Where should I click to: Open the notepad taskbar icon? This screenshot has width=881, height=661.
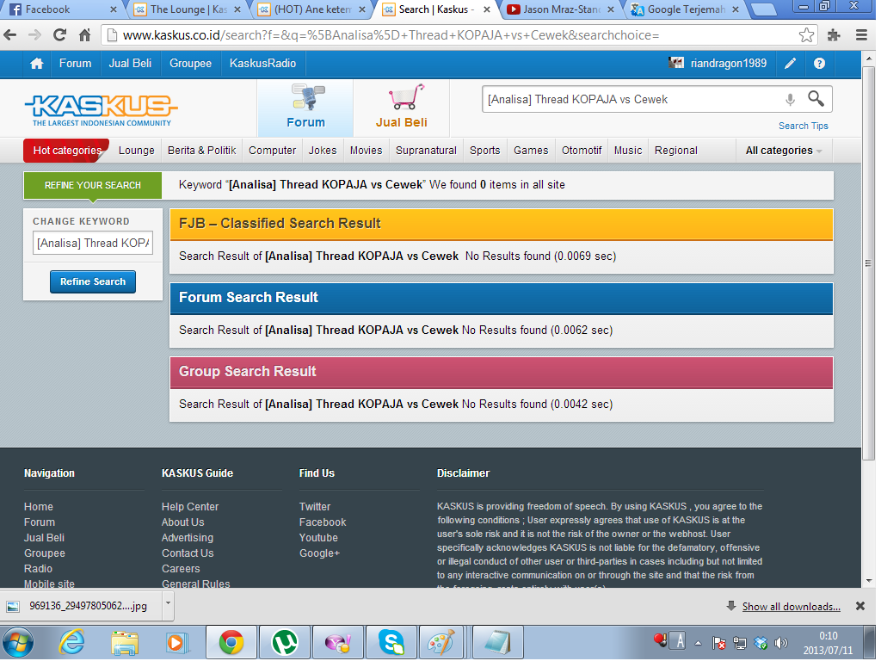pos(498,642)
